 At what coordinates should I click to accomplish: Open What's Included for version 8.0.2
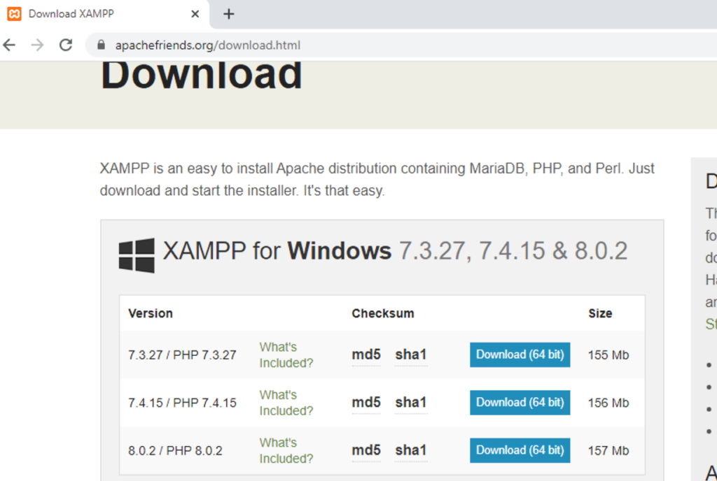(x=286, y=450)
